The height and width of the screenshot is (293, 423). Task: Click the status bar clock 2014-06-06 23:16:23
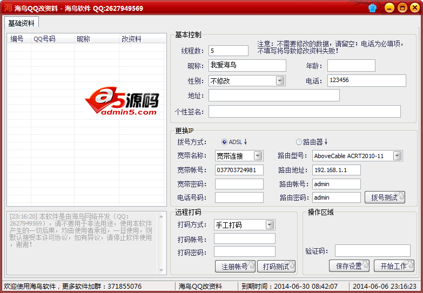click(x=385, y=287)
